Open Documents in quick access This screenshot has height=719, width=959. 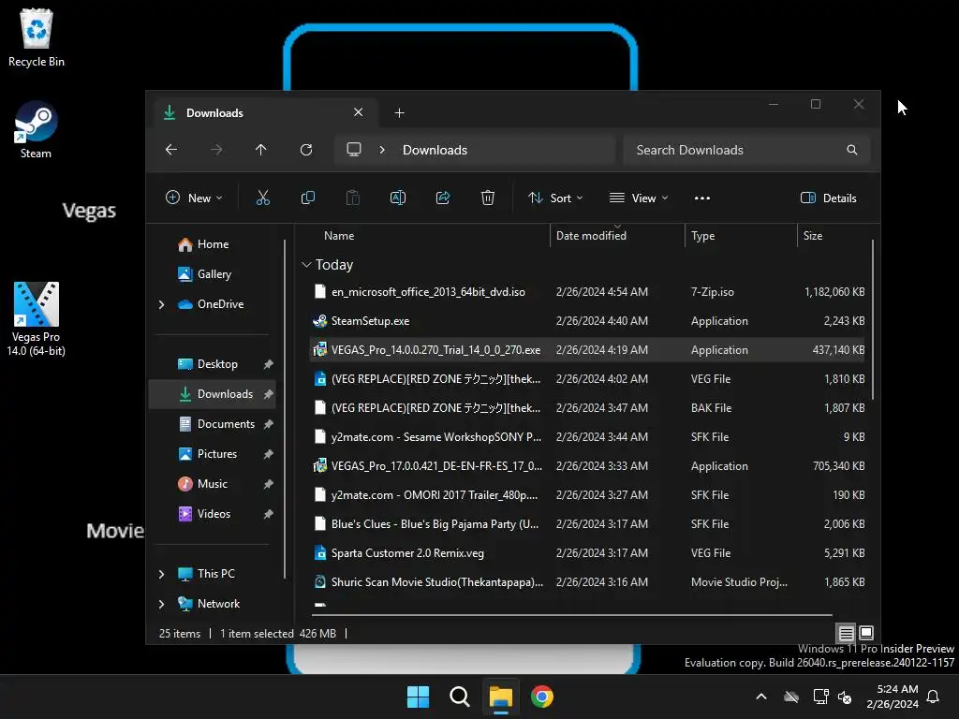[213, 424]
